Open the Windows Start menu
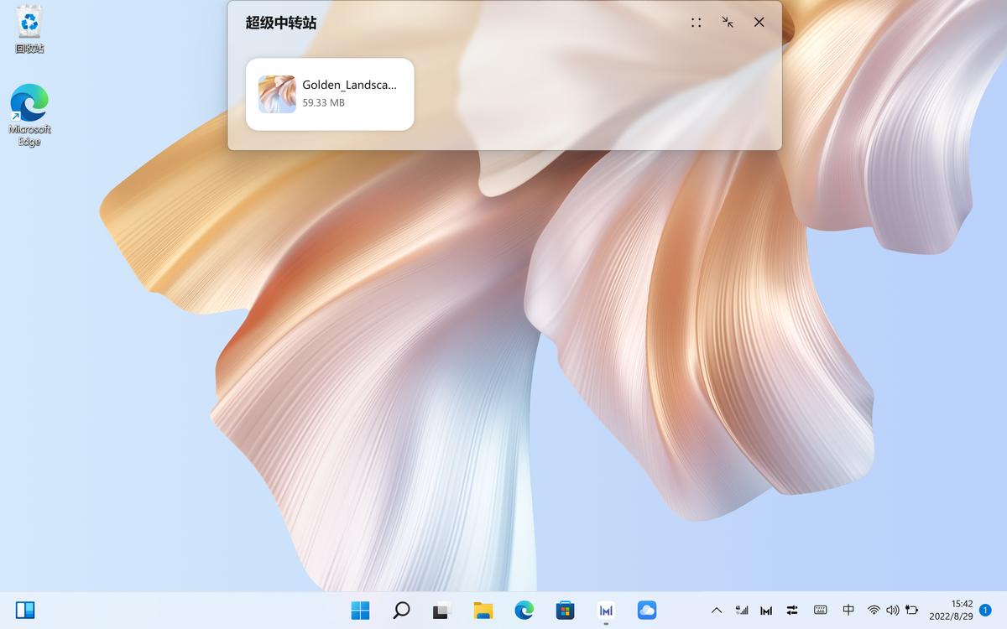 [x=360, y=610]
